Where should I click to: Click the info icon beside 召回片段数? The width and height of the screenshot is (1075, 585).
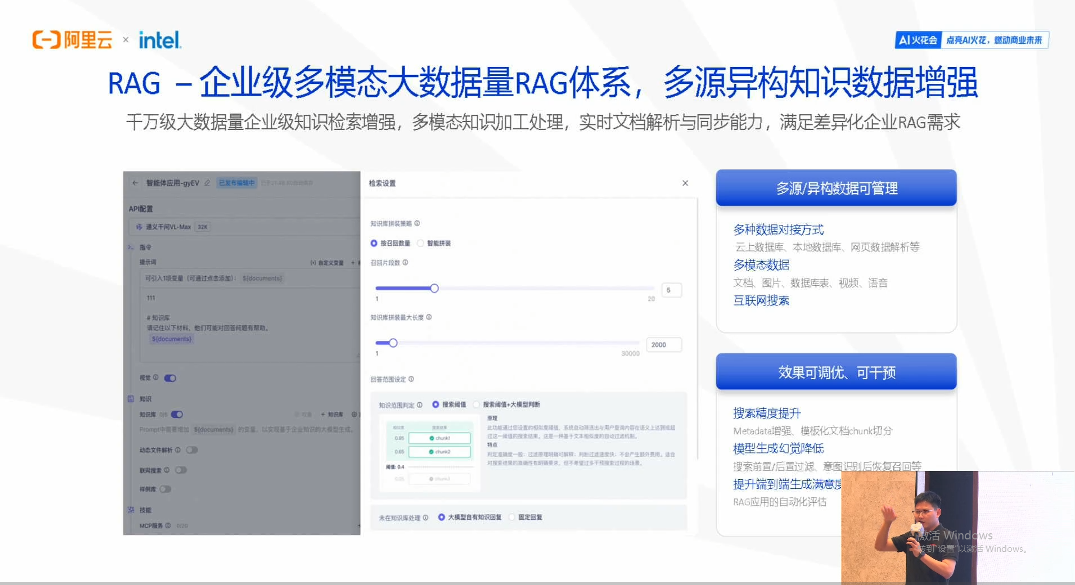(406, 263)
